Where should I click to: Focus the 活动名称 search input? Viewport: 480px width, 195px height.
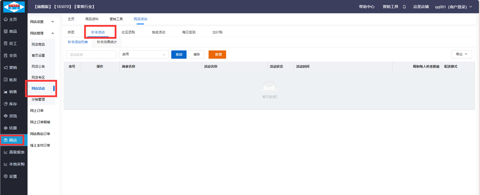point(91,54)
